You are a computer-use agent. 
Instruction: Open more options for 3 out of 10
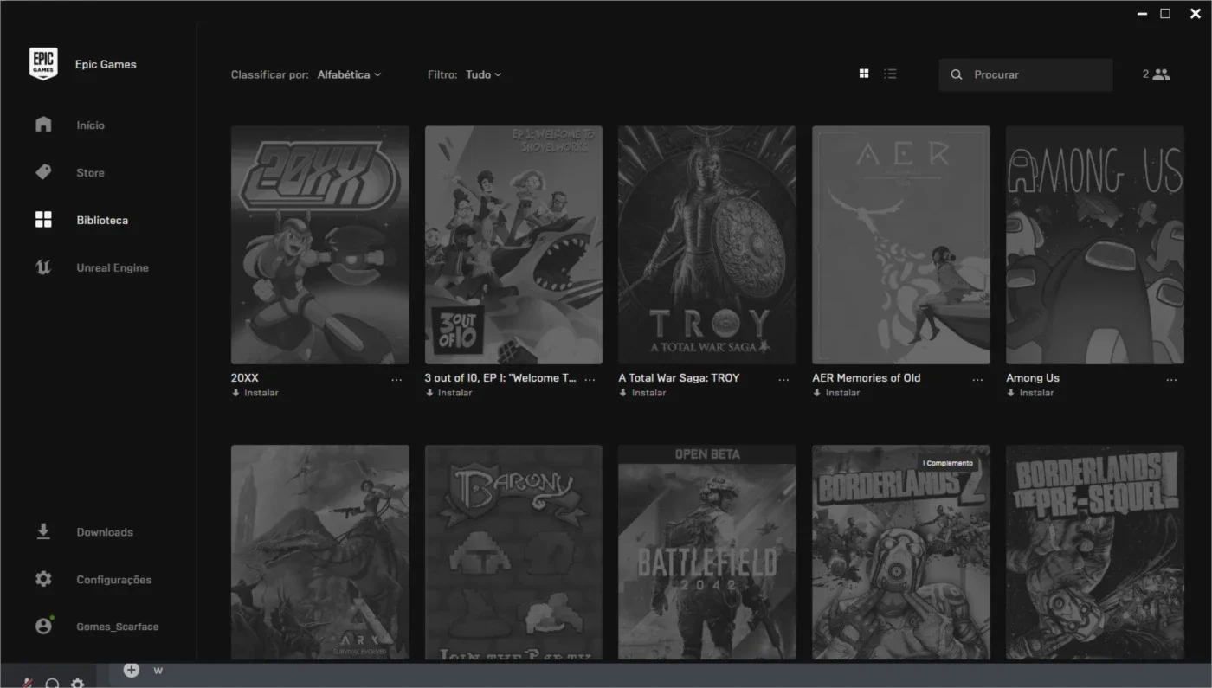click(590, 379)
